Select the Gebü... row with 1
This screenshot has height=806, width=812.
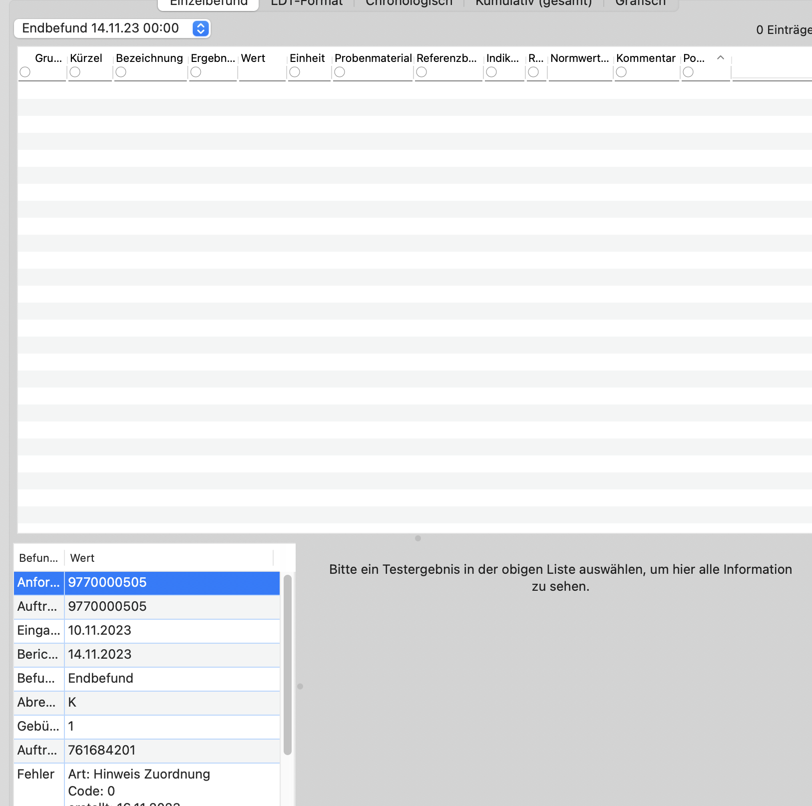click(147, 727)
